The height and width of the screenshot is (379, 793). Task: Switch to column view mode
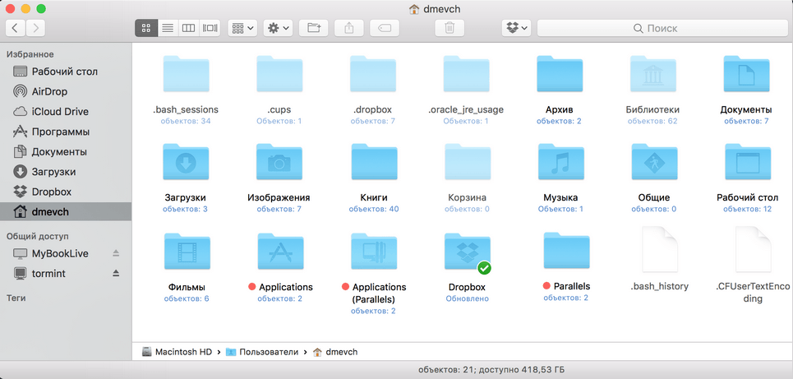[x=189, y=28]
